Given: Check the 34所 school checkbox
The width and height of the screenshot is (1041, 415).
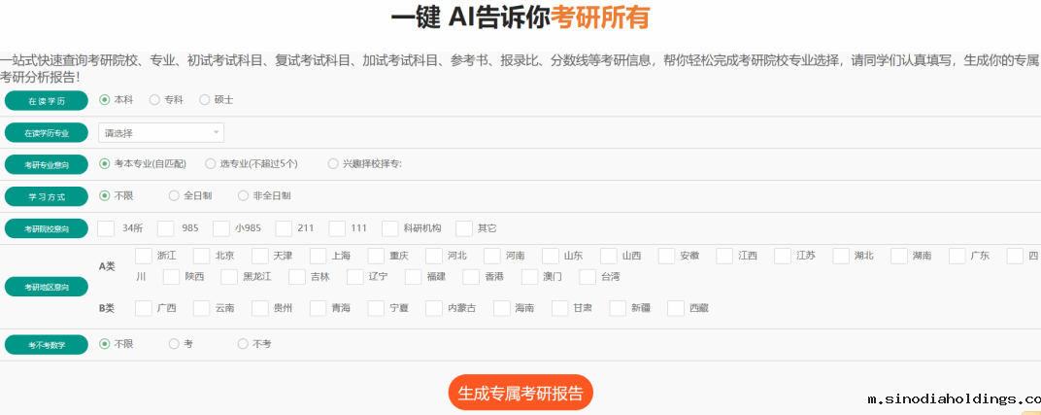Looking at the screenshot, I should [107, 228].
